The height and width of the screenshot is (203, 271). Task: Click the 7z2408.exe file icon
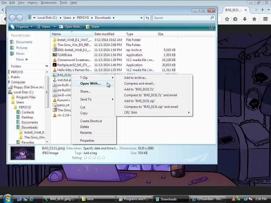tap(55, 55)
